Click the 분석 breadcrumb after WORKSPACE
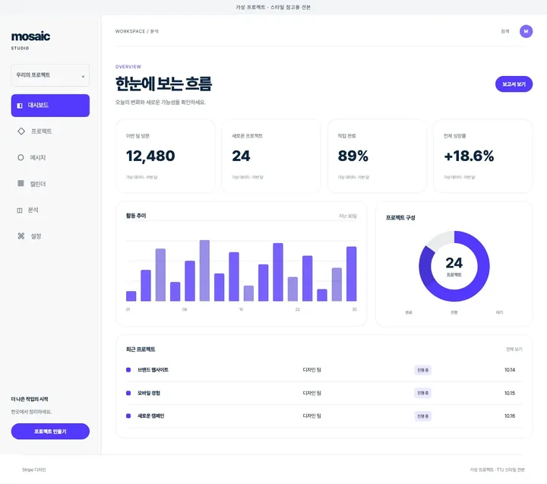 coord(154,31)
